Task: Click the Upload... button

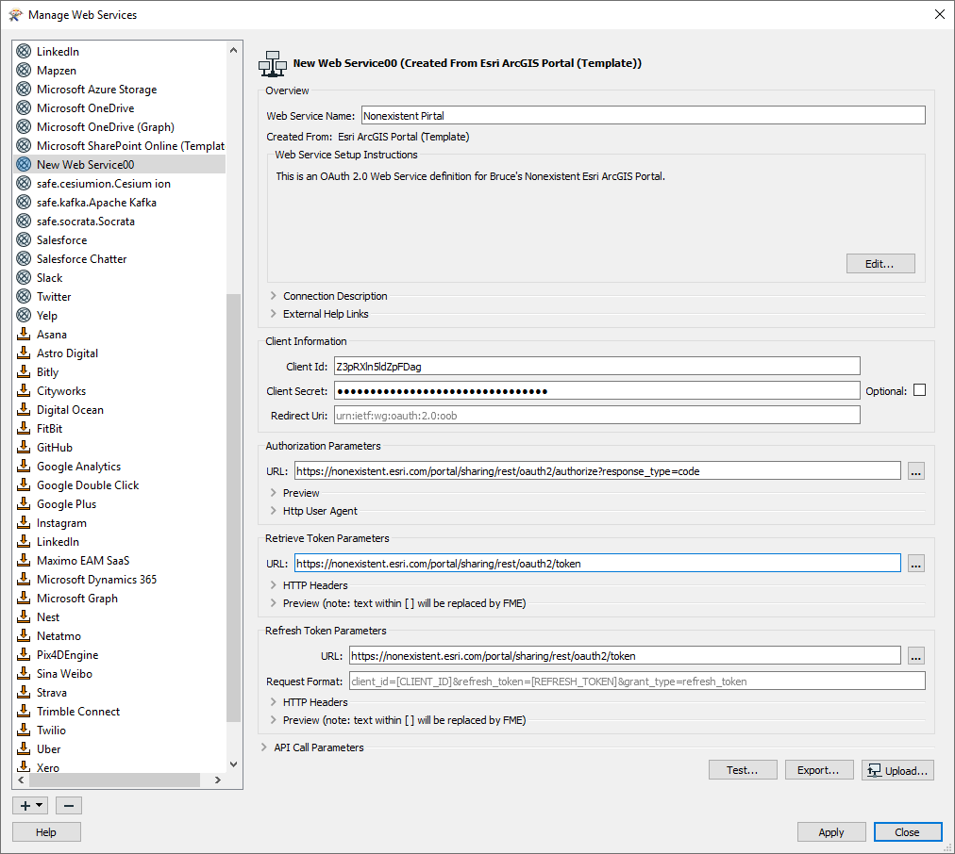Action: (x=897, y=770)
